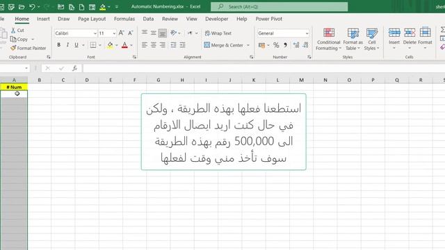Select the '# Num' header cell
The width and height of the screenshot is (445, 250).
pos(14,87)
